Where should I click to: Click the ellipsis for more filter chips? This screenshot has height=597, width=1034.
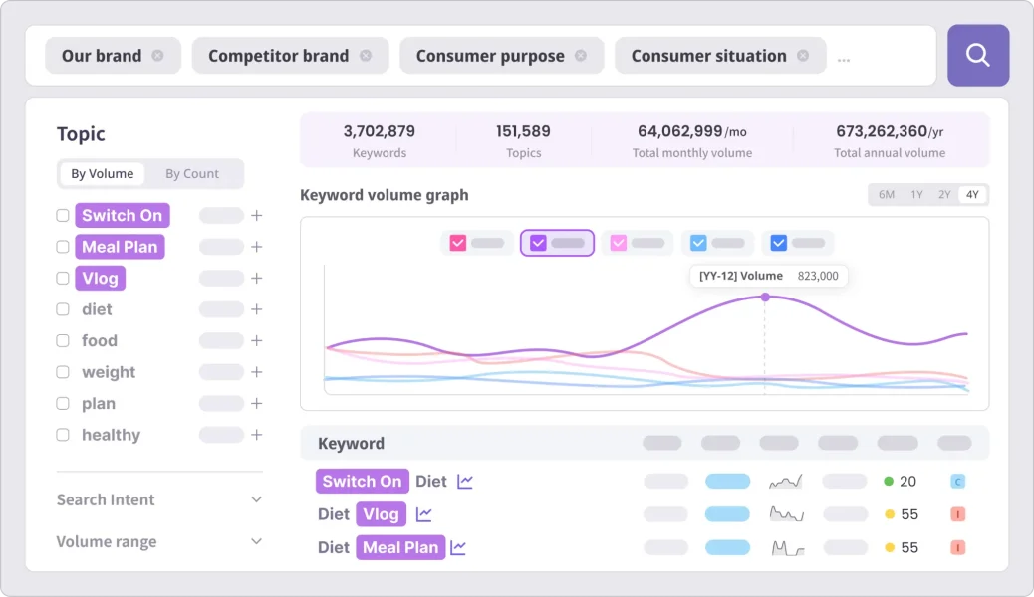pos(844,58)
